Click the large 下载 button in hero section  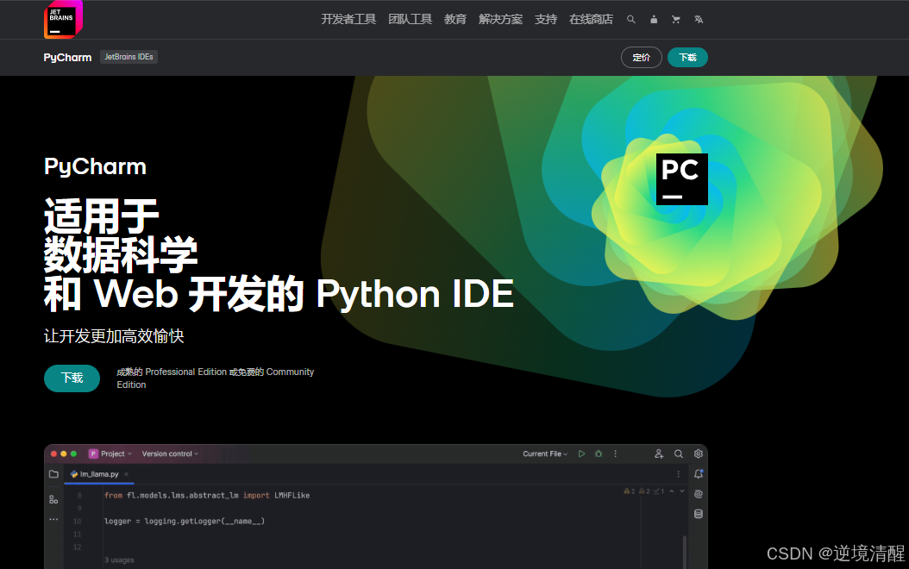(72, 378)
